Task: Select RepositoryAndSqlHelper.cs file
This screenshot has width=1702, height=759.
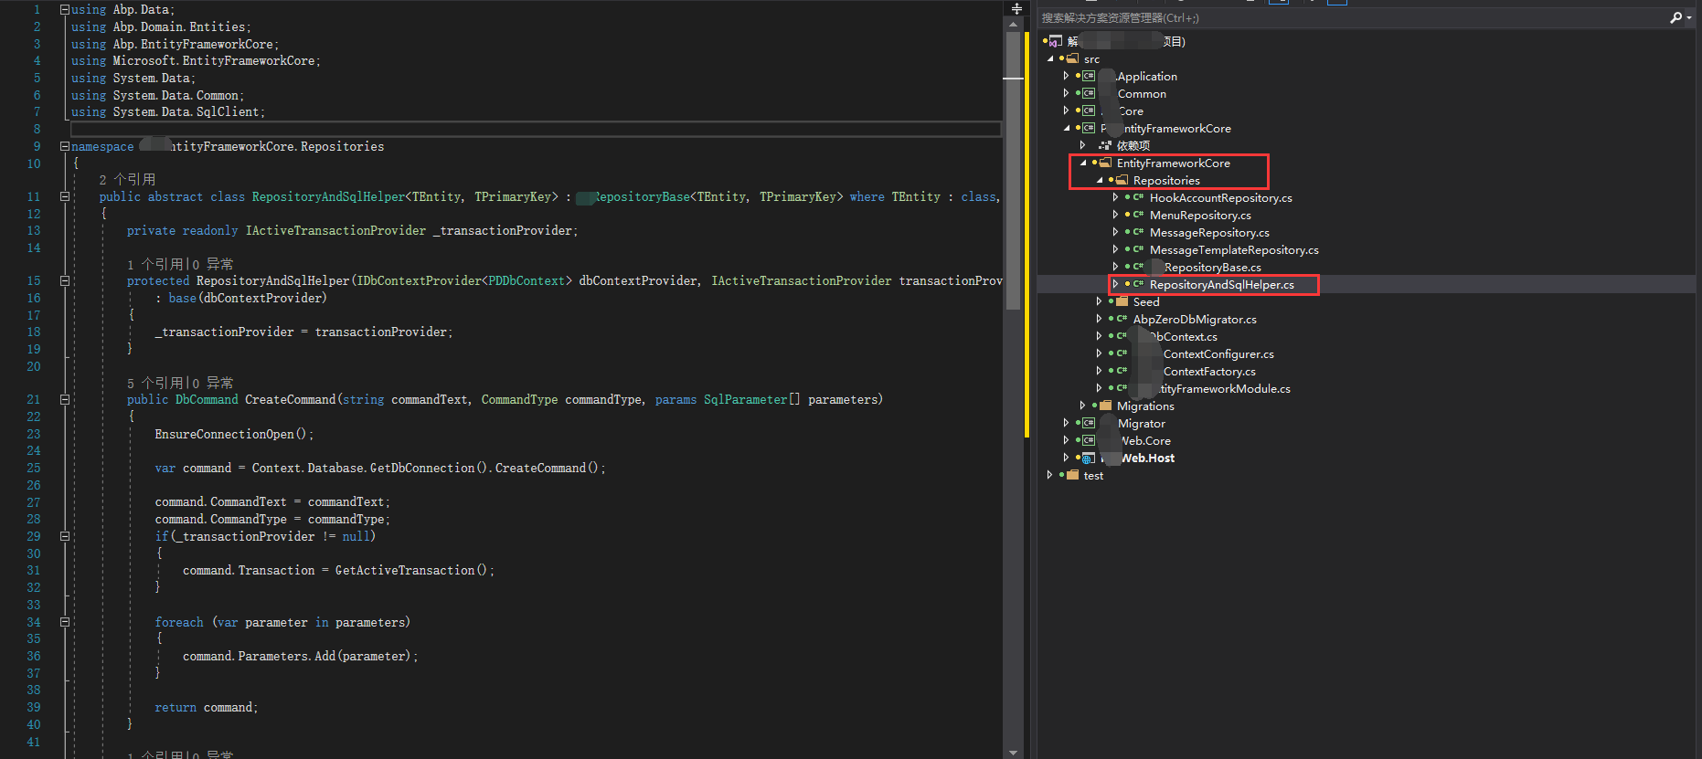Action: (1221, 284)
